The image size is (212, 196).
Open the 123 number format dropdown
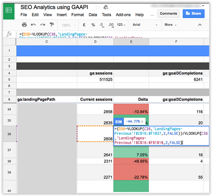coord(121,25)
